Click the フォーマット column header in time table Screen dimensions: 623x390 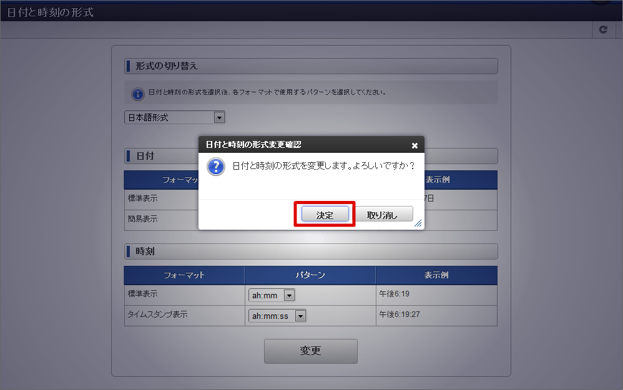pyautogui.click(x=184, y=275)
